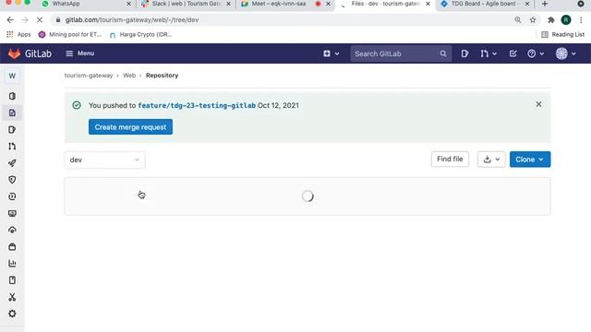The height and width of the screenshot is (332, 591).
Task: Click Repository breadcrumb link
Action: click(163, 76)
